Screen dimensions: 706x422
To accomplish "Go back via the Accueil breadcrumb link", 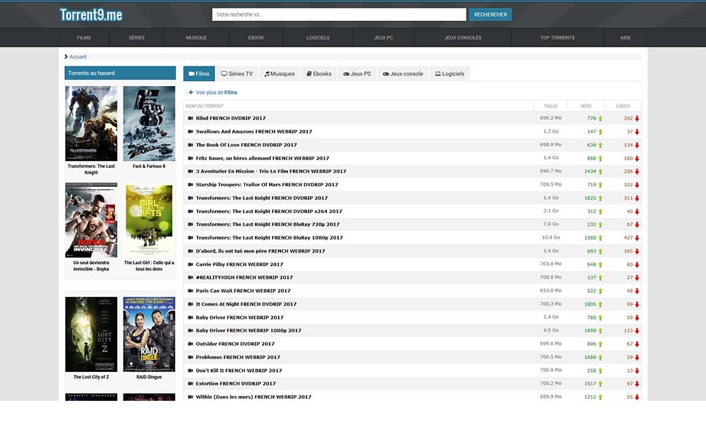I will point(78,56).
